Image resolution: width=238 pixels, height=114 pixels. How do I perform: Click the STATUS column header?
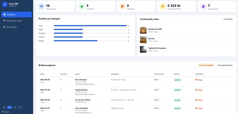click(176, 74)
